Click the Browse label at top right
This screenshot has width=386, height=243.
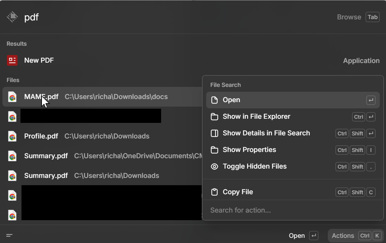[x=349, y=17]
